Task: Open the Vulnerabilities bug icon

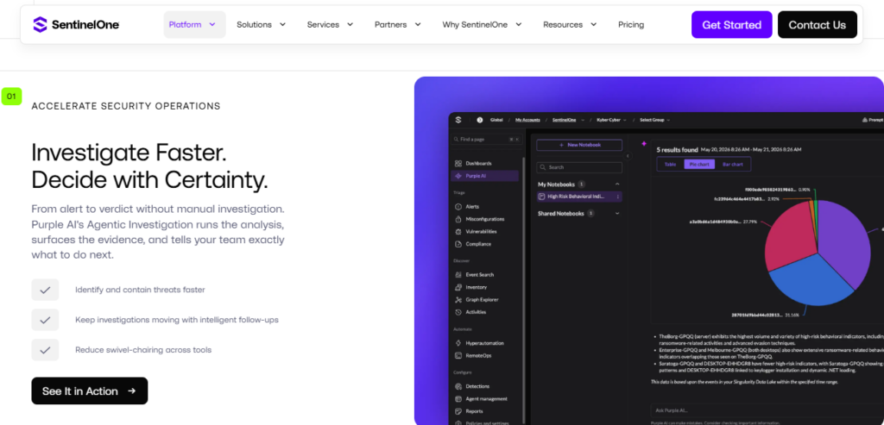Action: point(458,231)
